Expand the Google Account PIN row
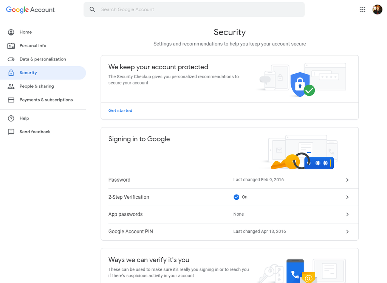Image resolution: width=387 pixels, height=283 pixels. click(x=347, y=231)
